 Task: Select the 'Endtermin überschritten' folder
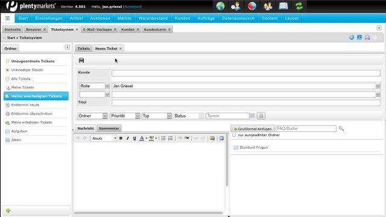(x=31, y=114)
